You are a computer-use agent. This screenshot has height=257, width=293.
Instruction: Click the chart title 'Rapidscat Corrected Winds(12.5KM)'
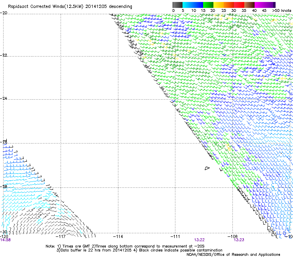click(46, 7)
